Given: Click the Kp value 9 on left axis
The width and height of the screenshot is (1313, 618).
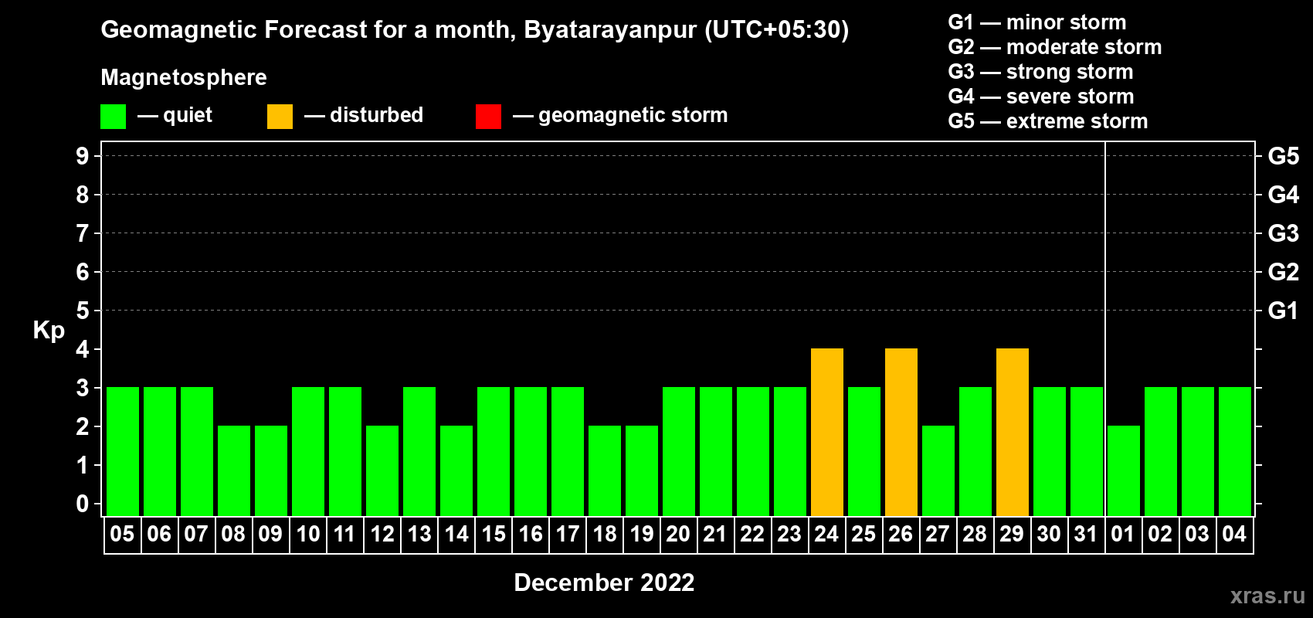Looking at the screenshot, I should pos(83,156).
